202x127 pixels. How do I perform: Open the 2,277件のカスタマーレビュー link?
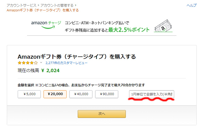coord(66,63)
